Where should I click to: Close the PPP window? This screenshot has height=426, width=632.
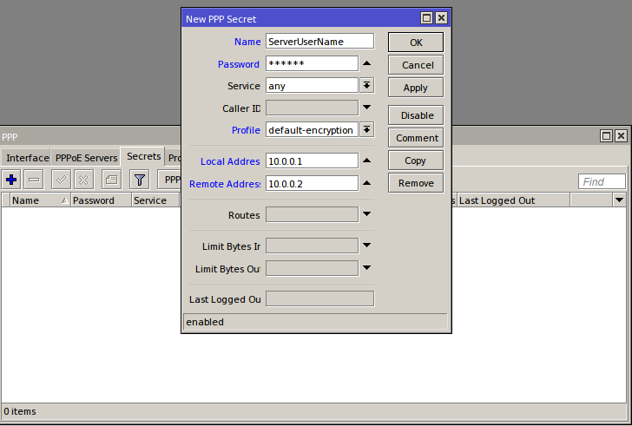(x=620, y=136)
